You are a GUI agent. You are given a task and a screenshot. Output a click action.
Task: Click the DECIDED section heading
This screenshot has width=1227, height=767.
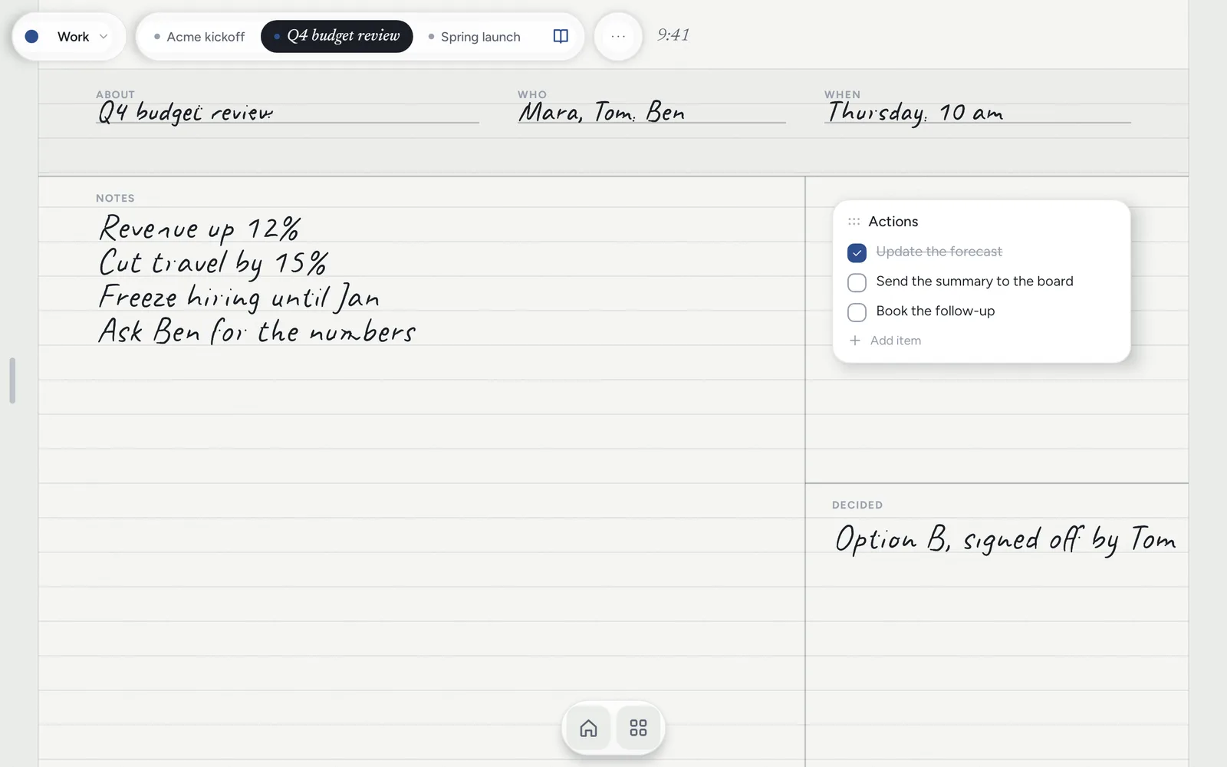[x=857, y=505]
